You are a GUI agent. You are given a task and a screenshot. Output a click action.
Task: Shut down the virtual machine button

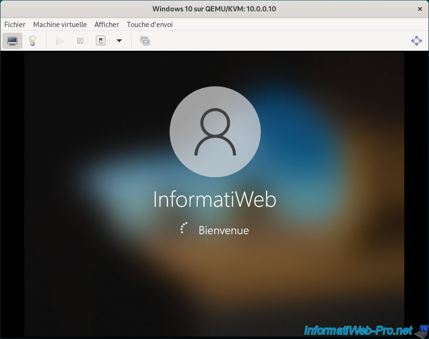(x=101, y=41)
